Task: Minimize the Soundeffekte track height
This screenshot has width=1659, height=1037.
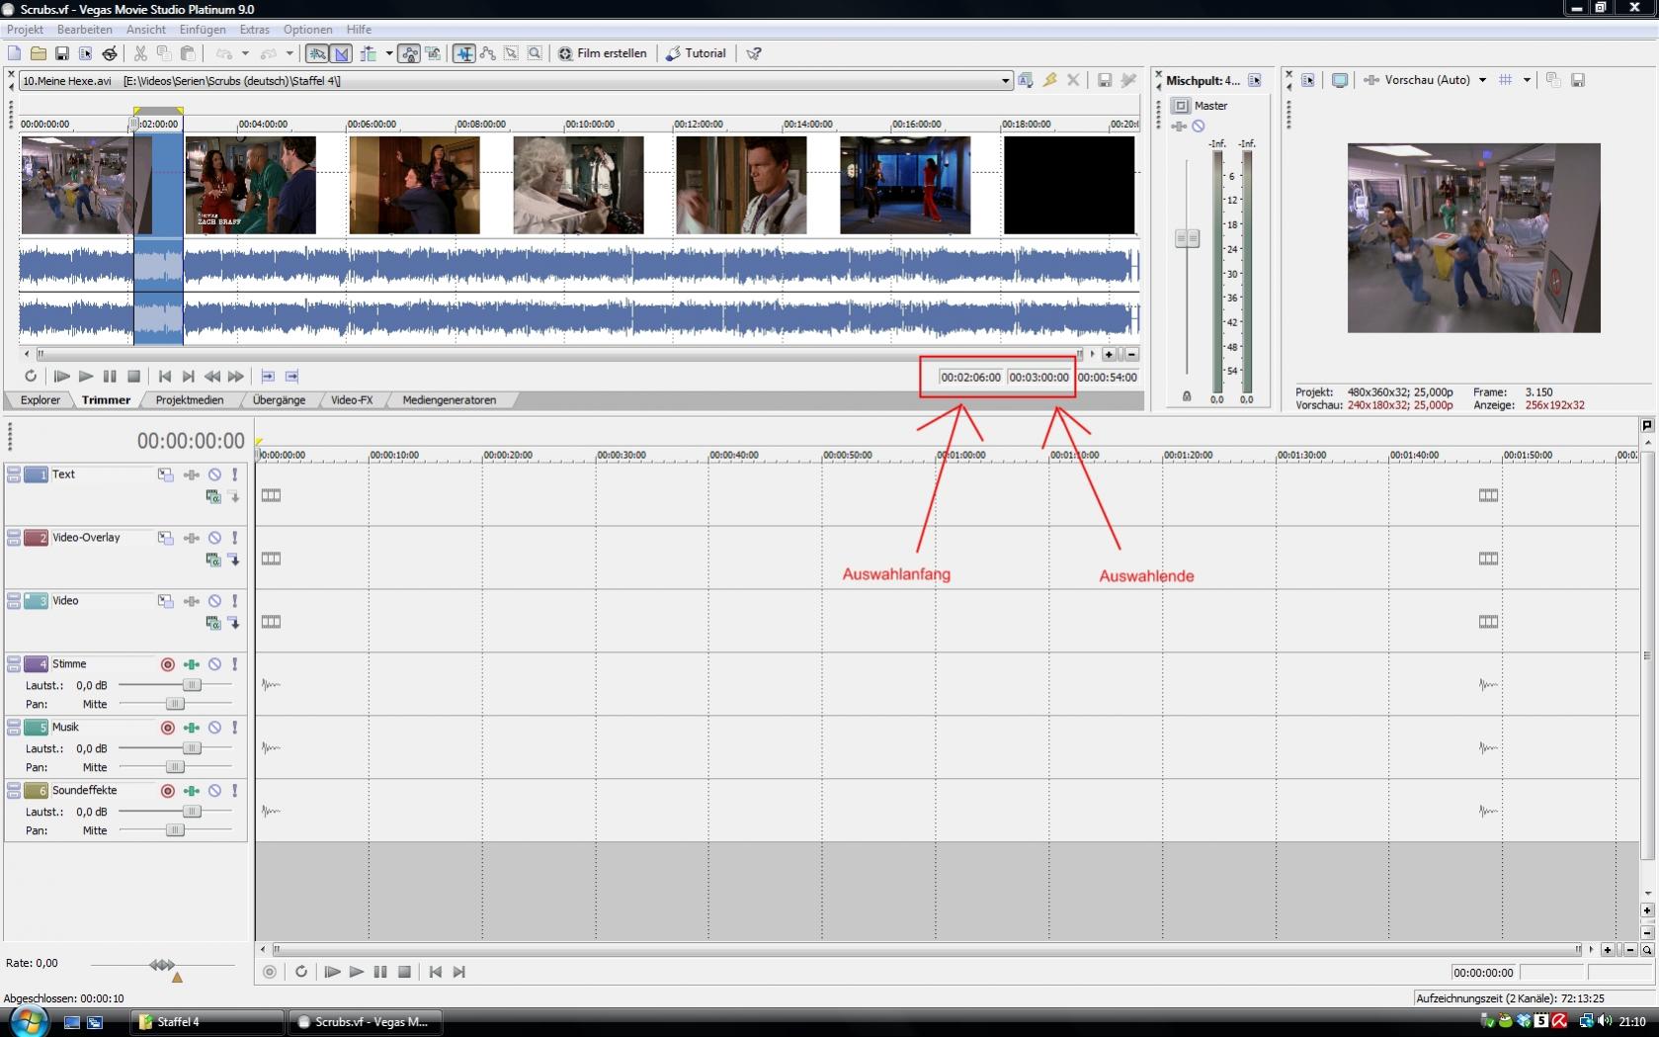Action: 14,787
